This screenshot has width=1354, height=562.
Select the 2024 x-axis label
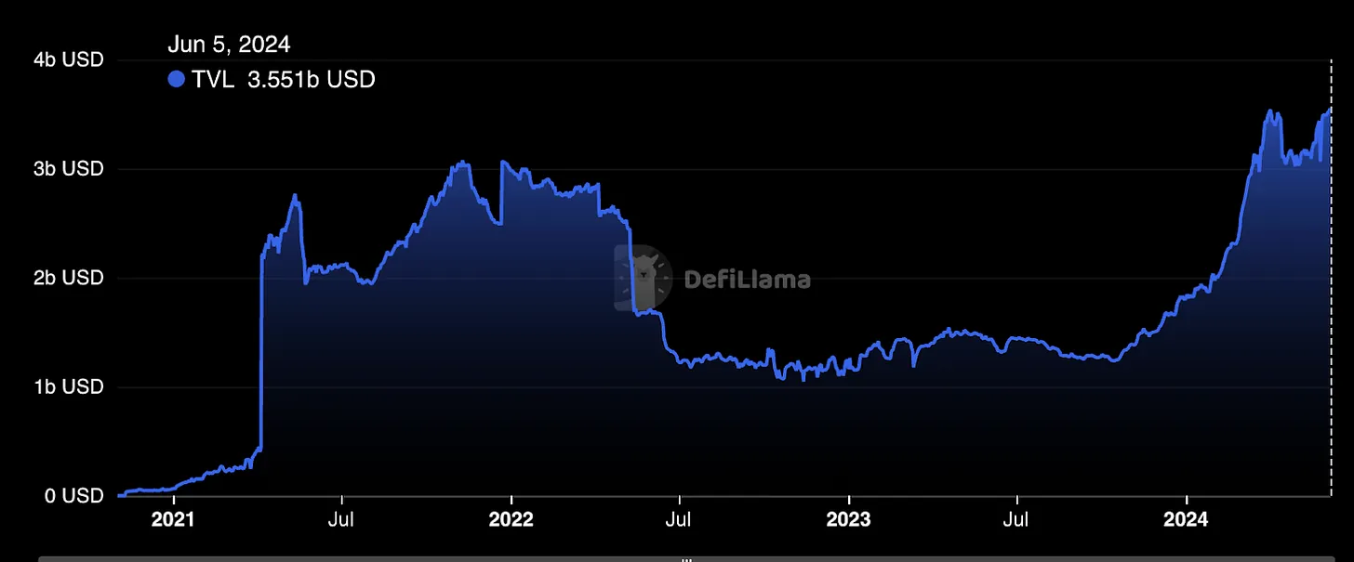coord(1187,519)
